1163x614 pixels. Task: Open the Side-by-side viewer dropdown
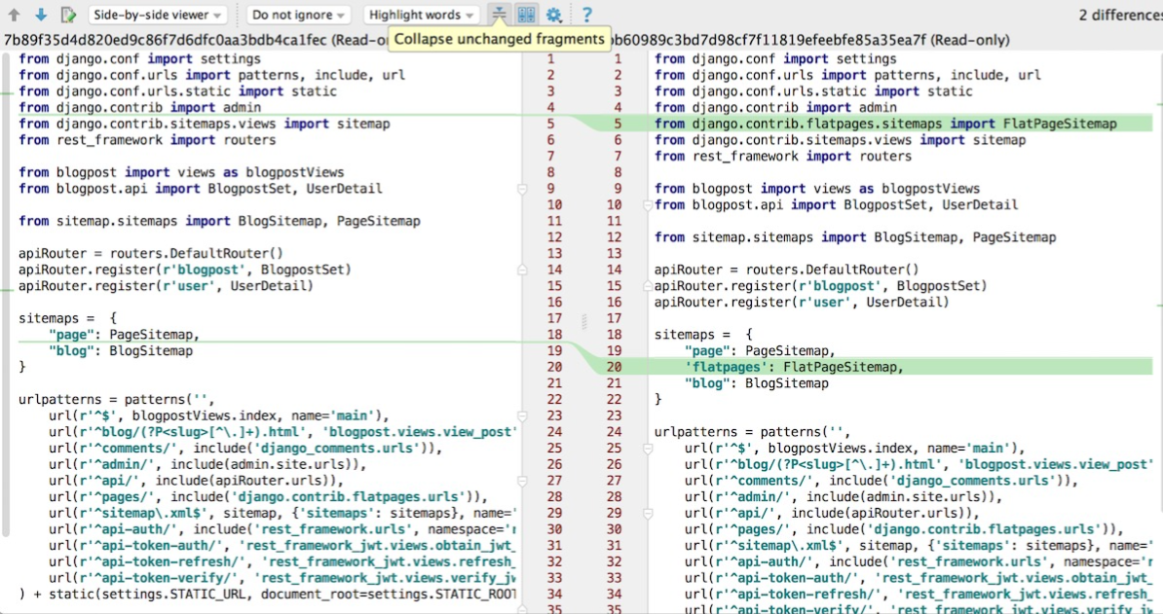coord(157,14)
